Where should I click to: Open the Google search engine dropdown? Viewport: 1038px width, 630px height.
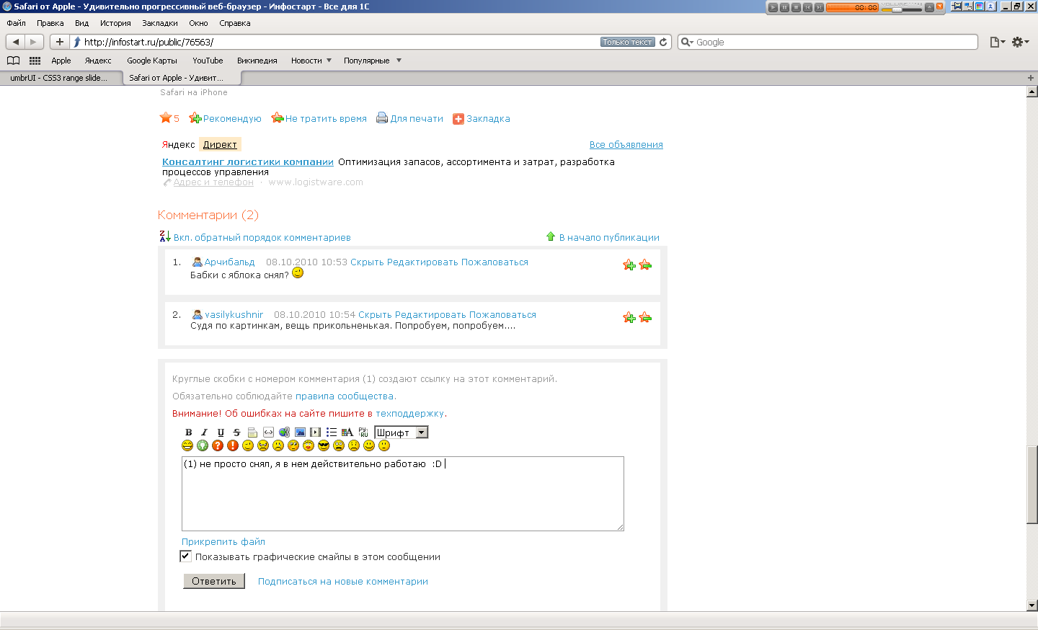point(687,42)
